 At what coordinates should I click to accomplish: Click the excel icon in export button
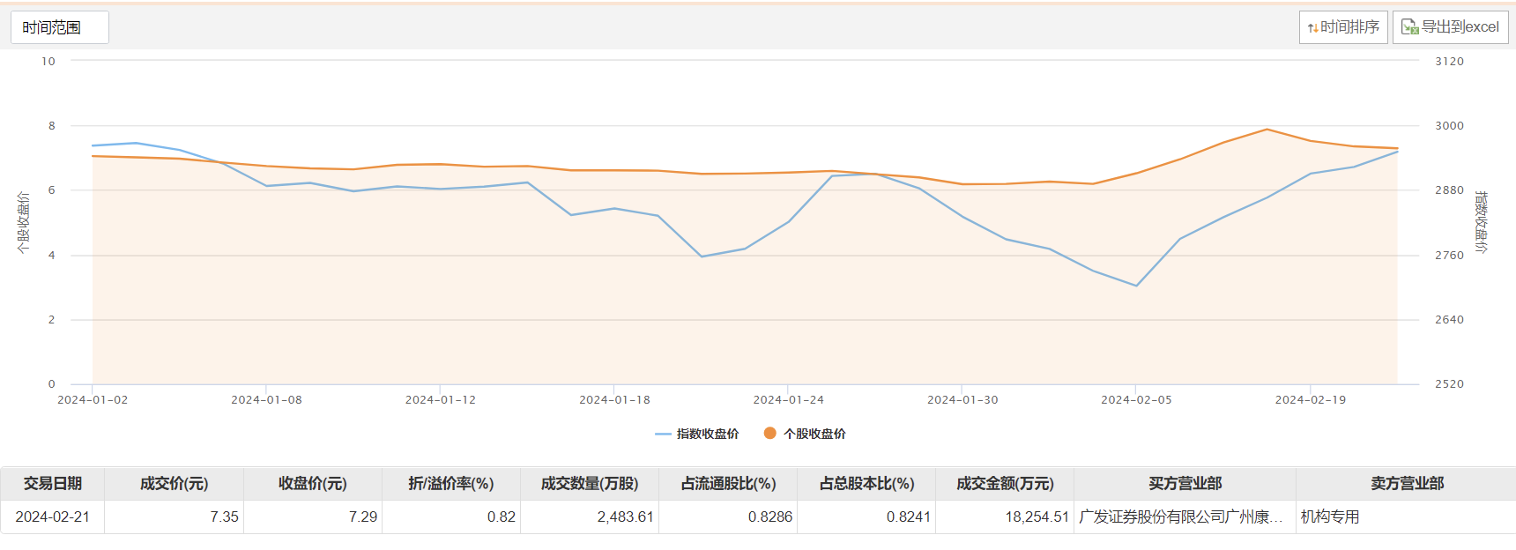click(x=1410, y=27)
